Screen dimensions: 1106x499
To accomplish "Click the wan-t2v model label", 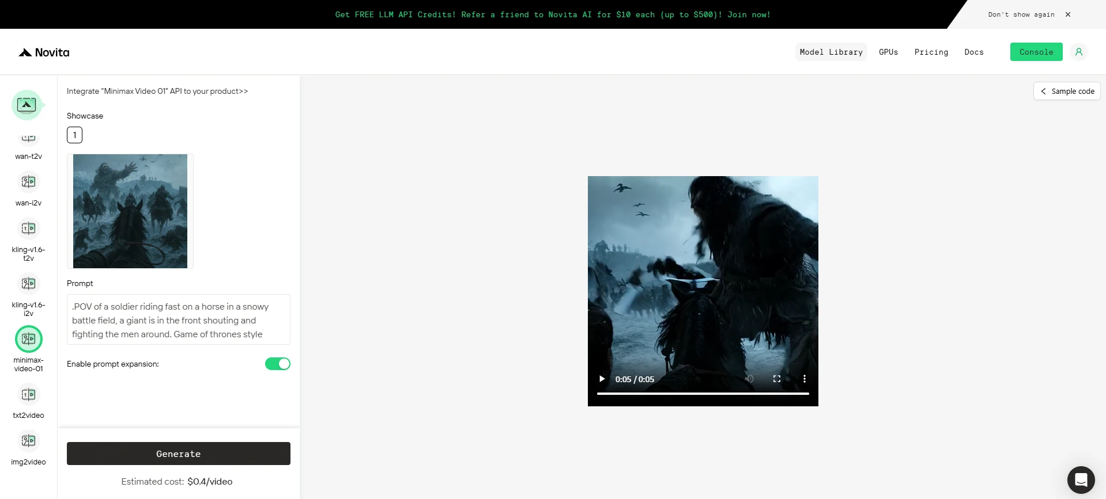I will tap(28, 157).
